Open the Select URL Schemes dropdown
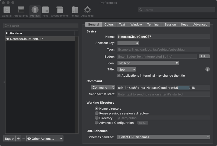The image size is (217, 146). pos(164,137)
